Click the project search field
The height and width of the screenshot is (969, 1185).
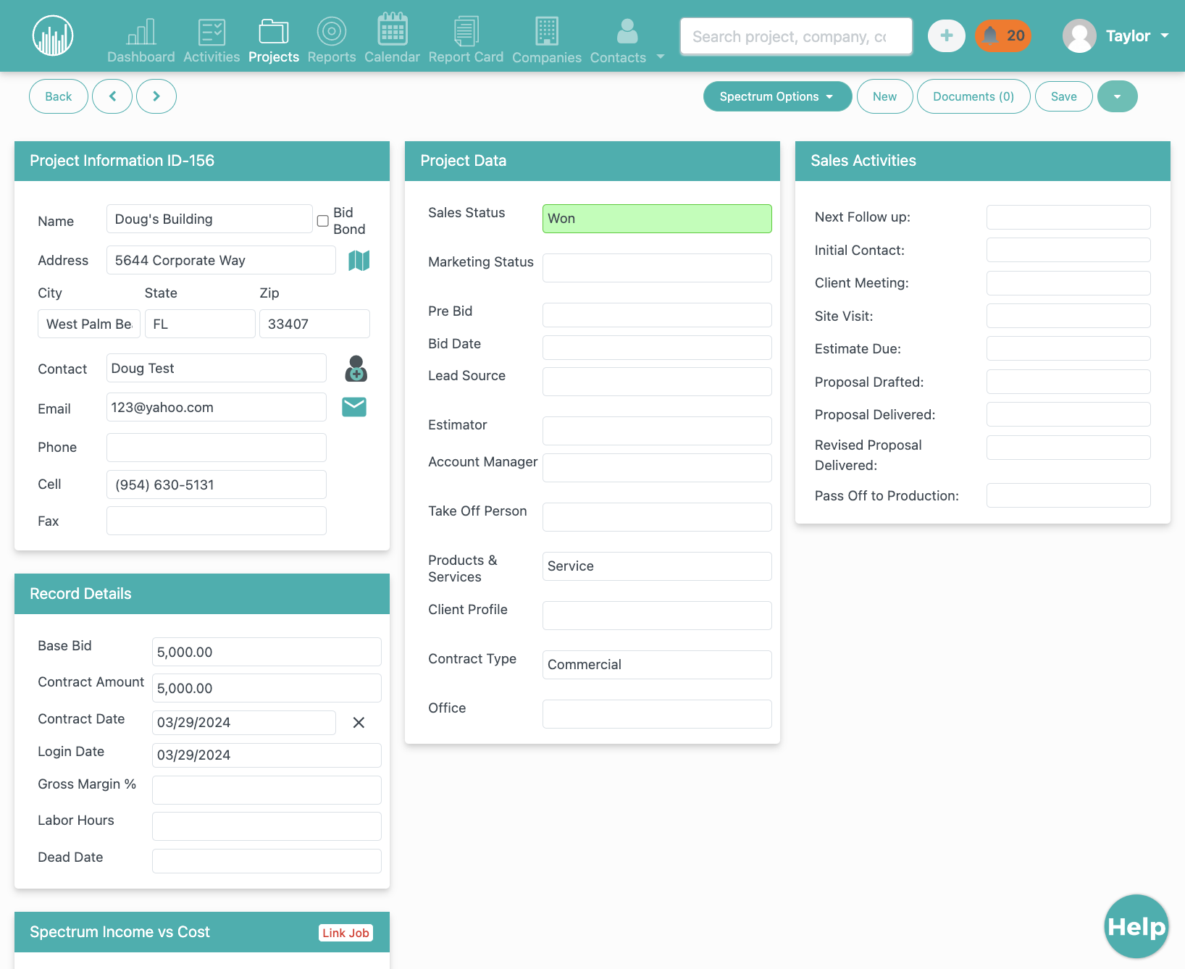coord(796,36)
